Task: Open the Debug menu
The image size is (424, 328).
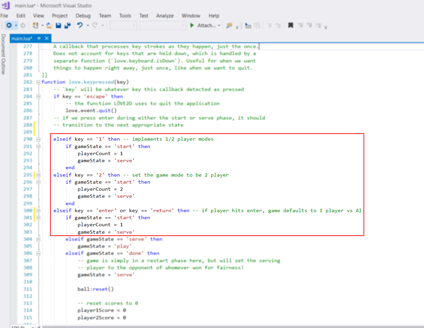Action: click(83, 15)
